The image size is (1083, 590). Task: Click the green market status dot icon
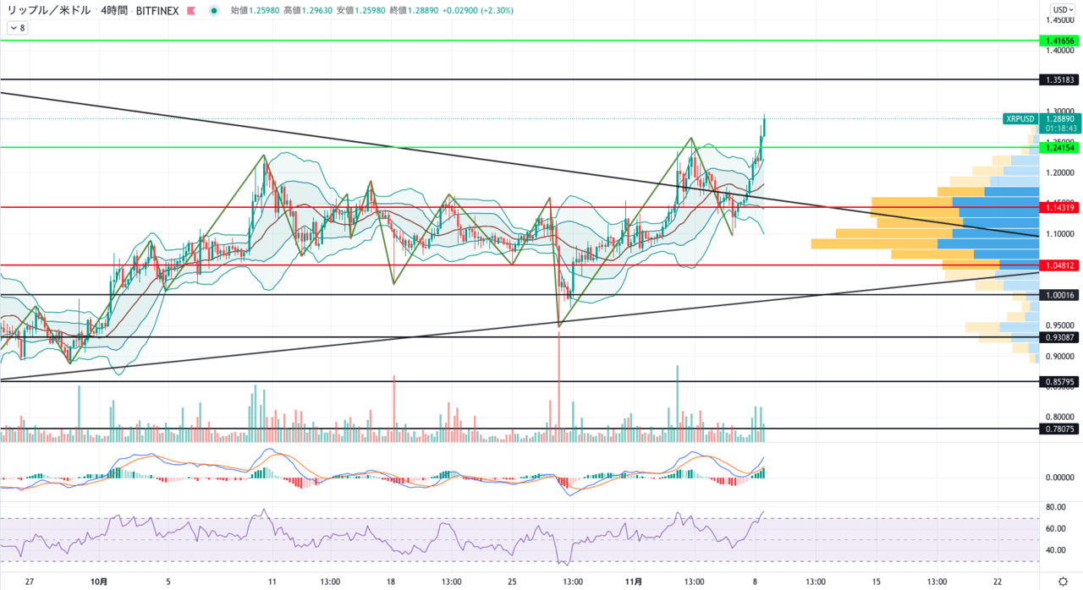213,11
